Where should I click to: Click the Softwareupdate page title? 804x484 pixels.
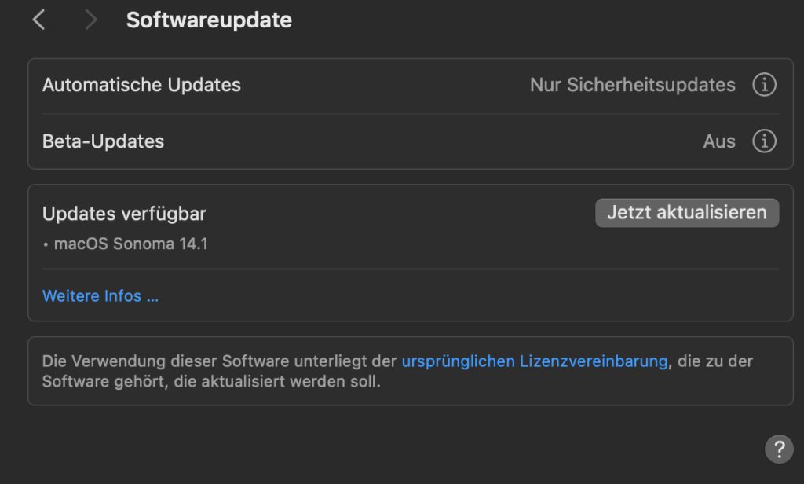coord(209,20)
